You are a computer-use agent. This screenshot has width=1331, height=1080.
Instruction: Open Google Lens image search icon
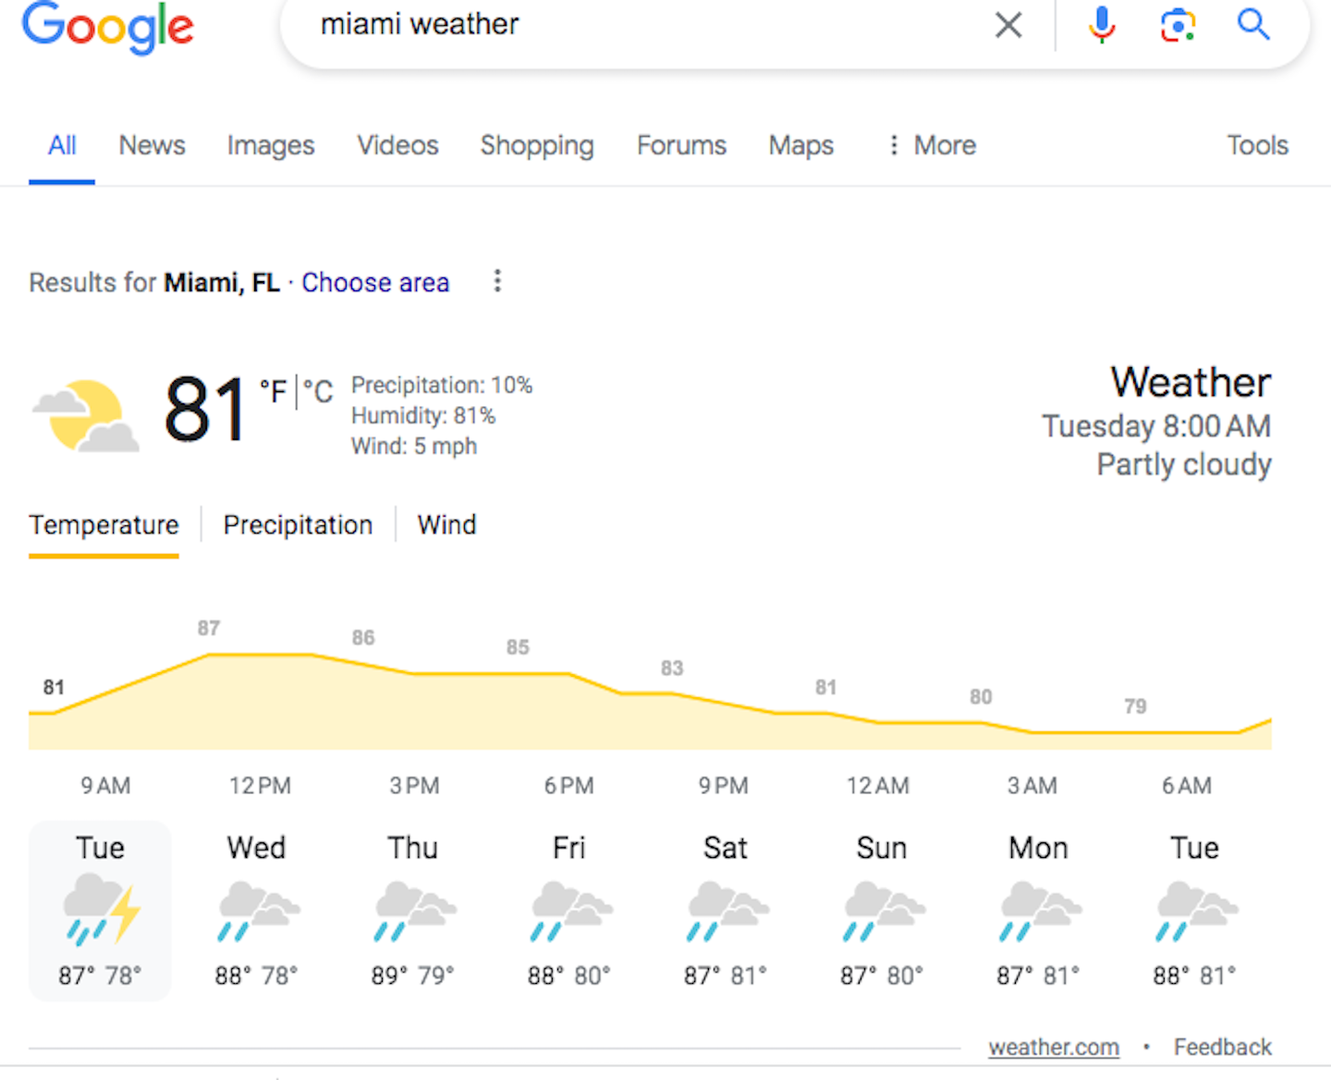1178,25
